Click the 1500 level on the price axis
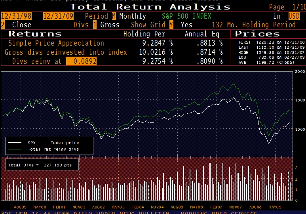Image resolution: width=306 pixels, height=214 pixels. pos(300,100)
